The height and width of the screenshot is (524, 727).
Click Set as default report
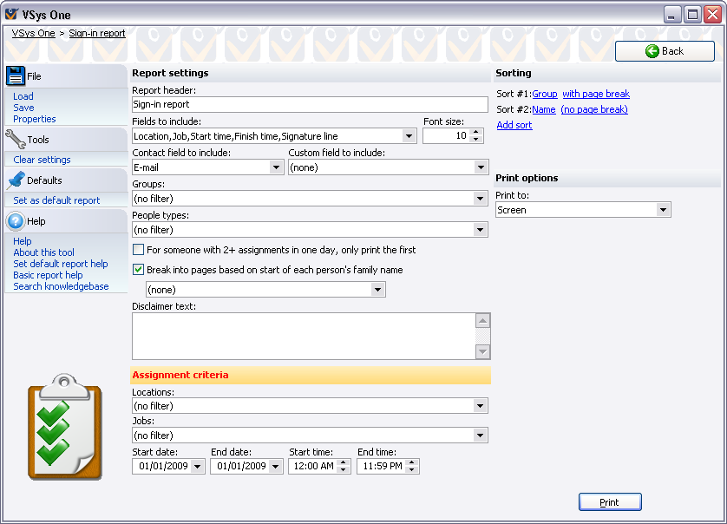(56, 200)
